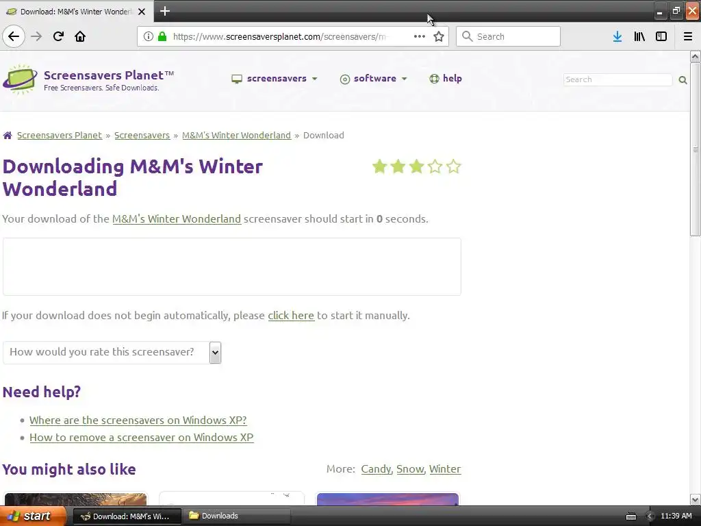
Task: Rate with the first star
Action: tap(379, 166)
